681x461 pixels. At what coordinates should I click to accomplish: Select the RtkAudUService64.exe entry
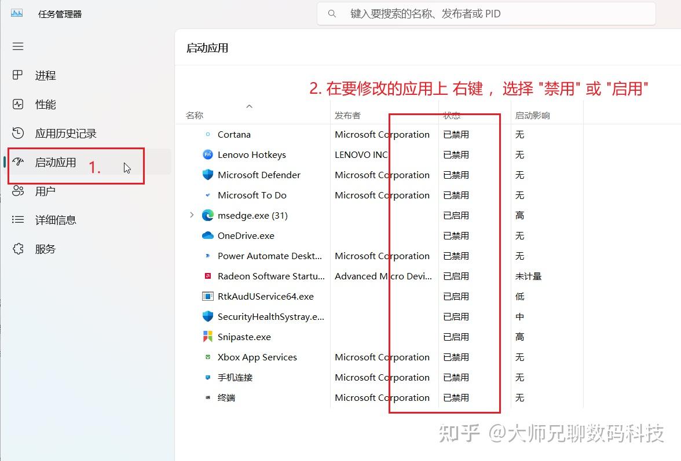coord(265,296)
